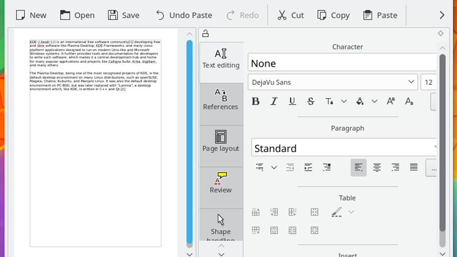Open the DejaVu Sans font dropdown
The image size is (457, 257).
pos(333,82)
